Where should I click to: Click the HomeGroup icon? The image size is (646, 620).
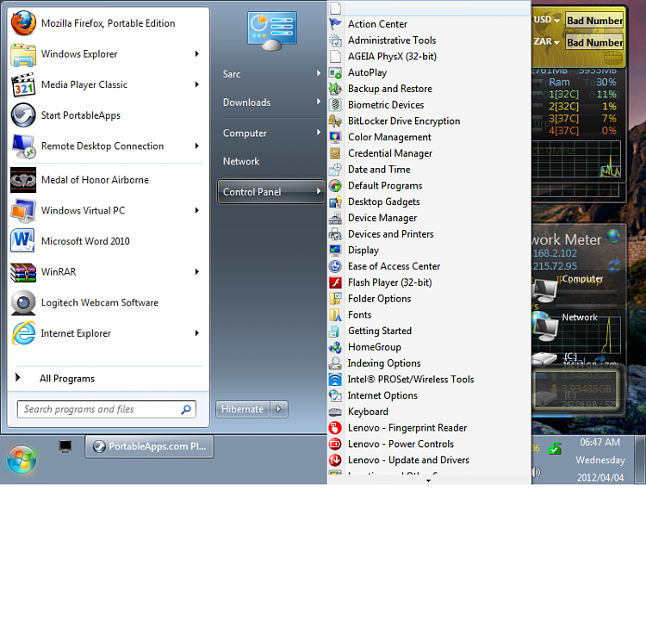[x=335, y=347]
